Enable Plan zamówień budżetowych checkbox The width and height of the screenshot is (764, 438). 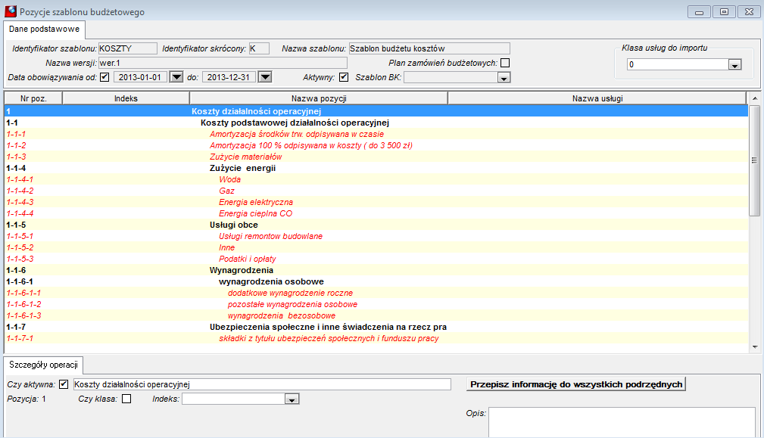505,63
